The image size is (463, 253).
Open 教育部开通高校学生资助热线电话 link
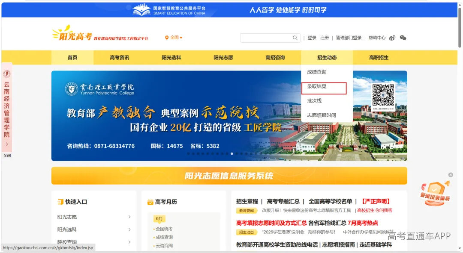pyautogui.click(x=277, y=245)
